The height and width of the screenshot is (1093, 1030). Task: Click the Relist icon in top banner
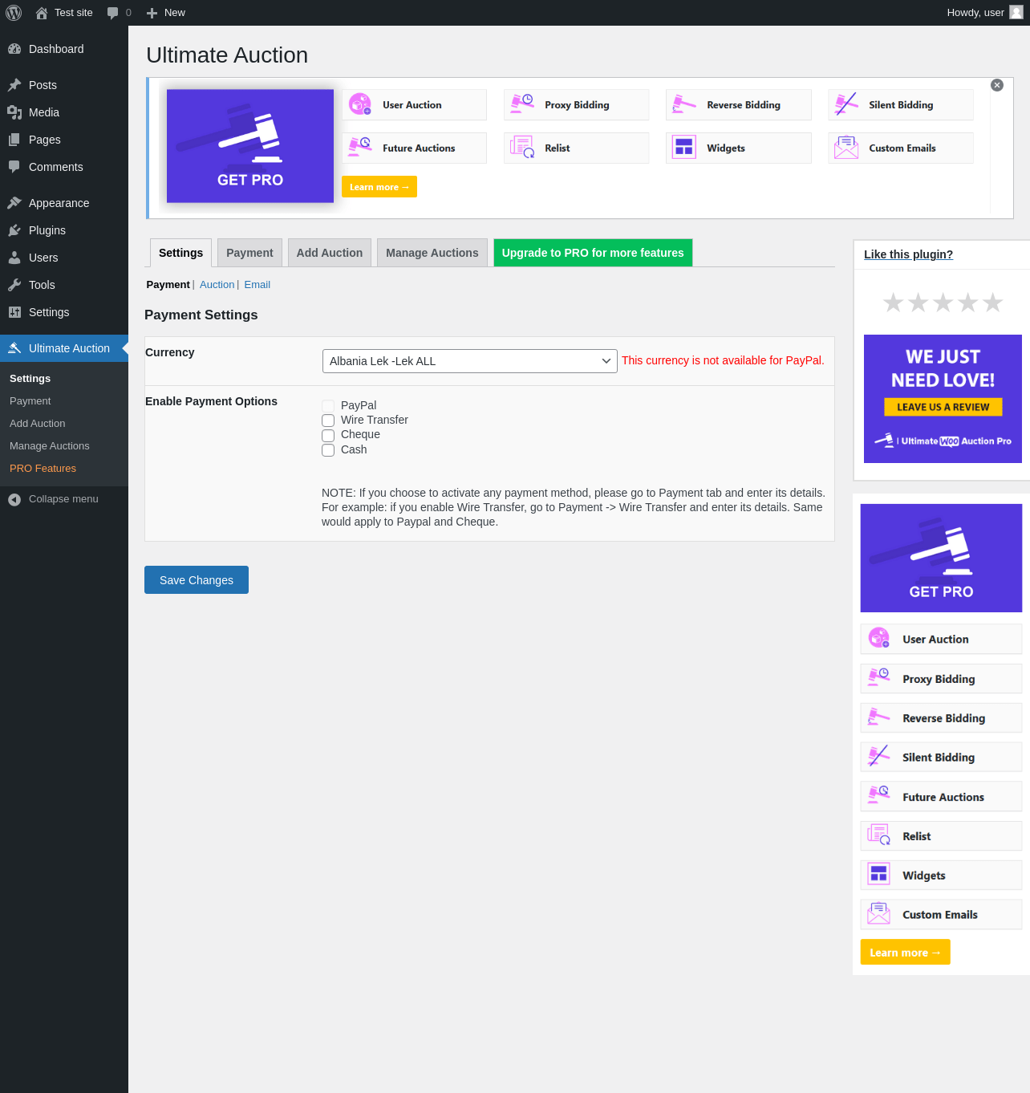(x=522, y=148)
